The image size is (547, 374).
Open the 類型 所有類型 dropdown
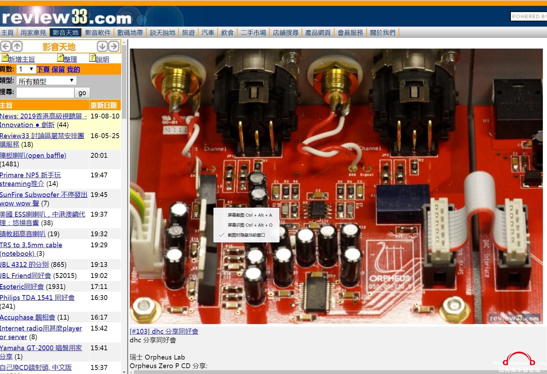coord(46,81)
